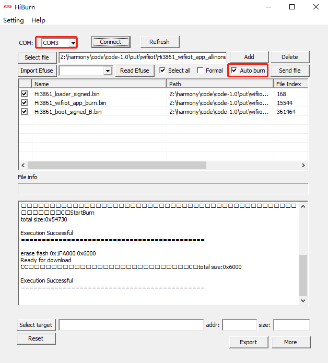The image size is (328, 363).
Task: Click the 'total size:0x54730' log line
Action: (44, 219)
